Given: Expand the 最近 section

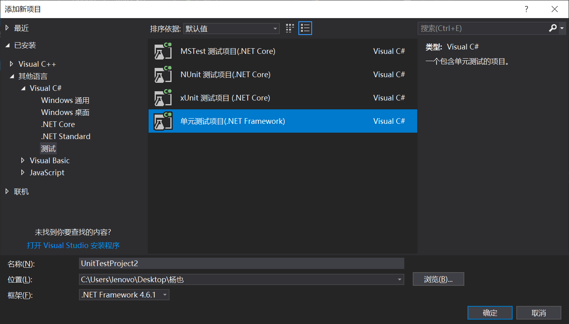Looking at the screenshot, I should [7, 28].
